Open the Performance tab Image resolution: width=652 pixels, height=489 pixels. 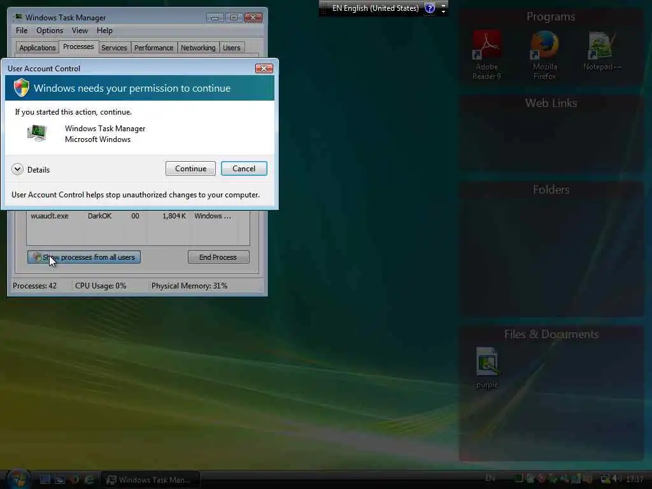pos(153,47)
